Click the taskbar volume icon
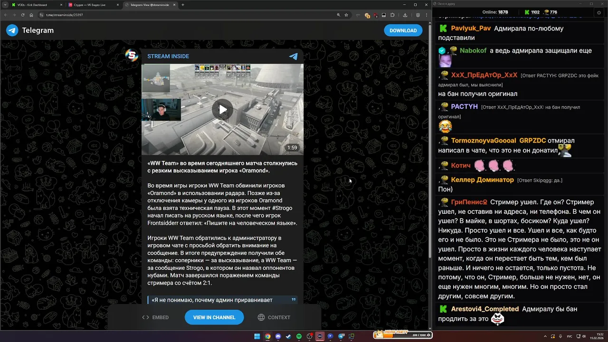 (583, 336)
